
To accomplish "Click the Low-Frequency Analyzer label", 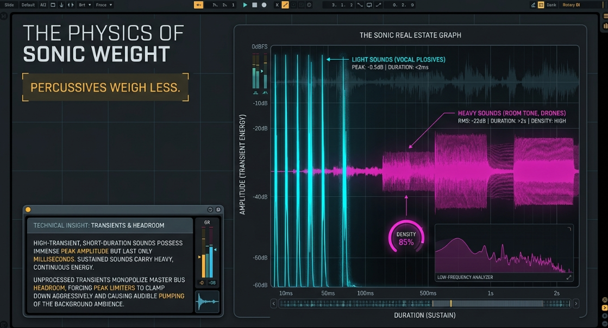I will tap(465, 277).
